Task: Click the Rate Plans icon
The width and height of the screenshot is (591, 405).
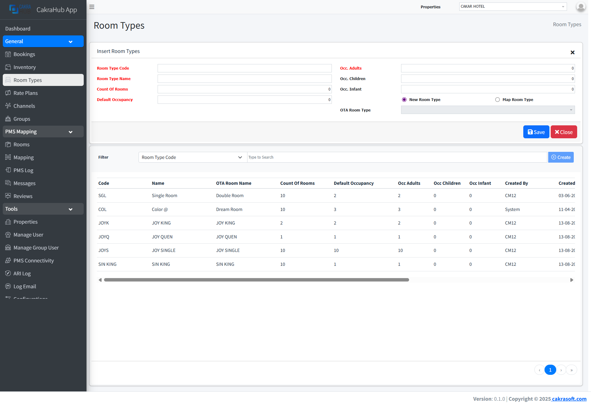Action: click(8, 93)
